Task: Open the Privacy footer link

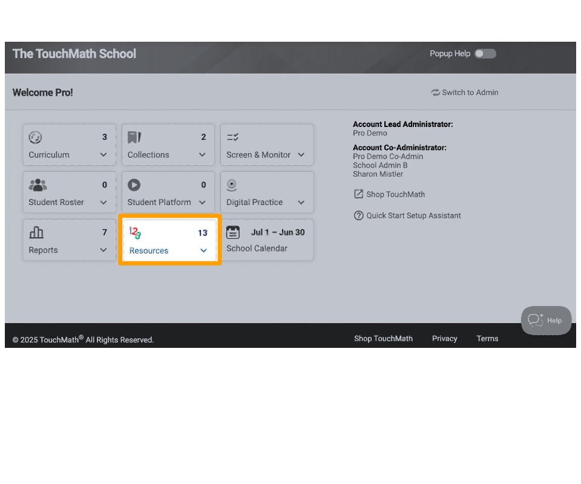Action: click(x=444, y=338)
